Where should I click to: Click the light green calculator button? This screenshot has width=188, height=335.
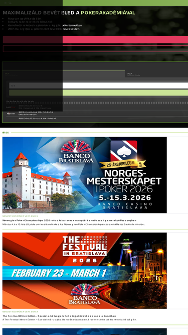[x=98, y=93]
